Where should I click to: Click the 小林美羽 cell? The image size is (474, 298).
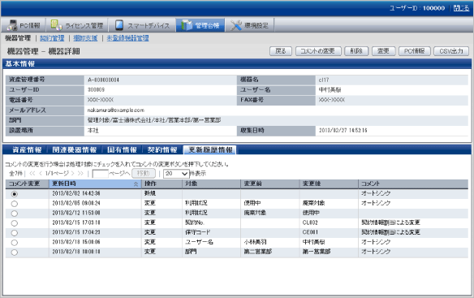(255, 242)
